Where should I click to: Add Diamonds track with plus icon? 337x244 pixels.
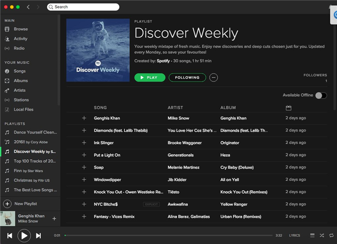(84, 130)
